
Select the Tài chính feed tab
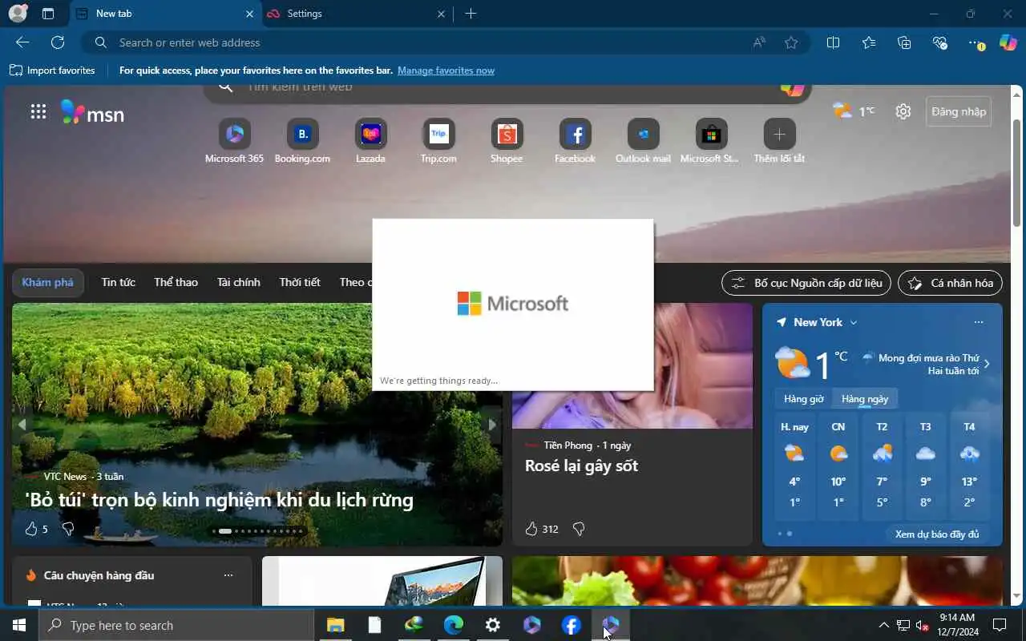click(x=238, y=282)
